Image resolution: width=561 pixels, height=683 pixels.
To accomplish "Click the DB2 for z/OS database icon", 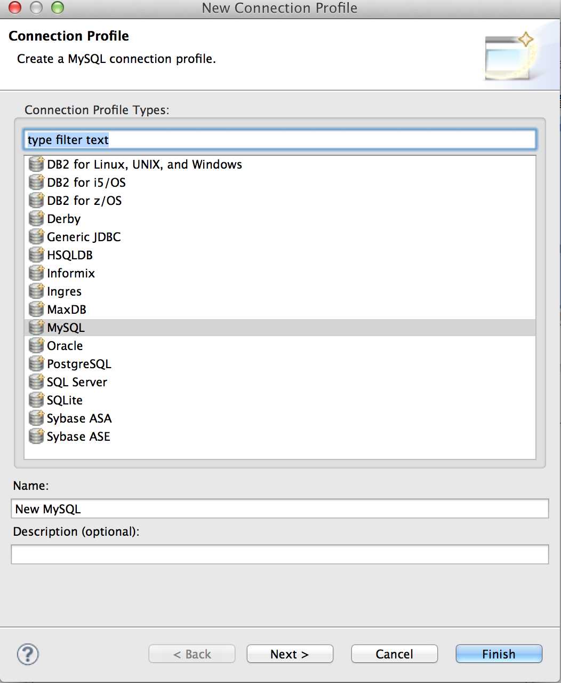I will tap(36, 200).
